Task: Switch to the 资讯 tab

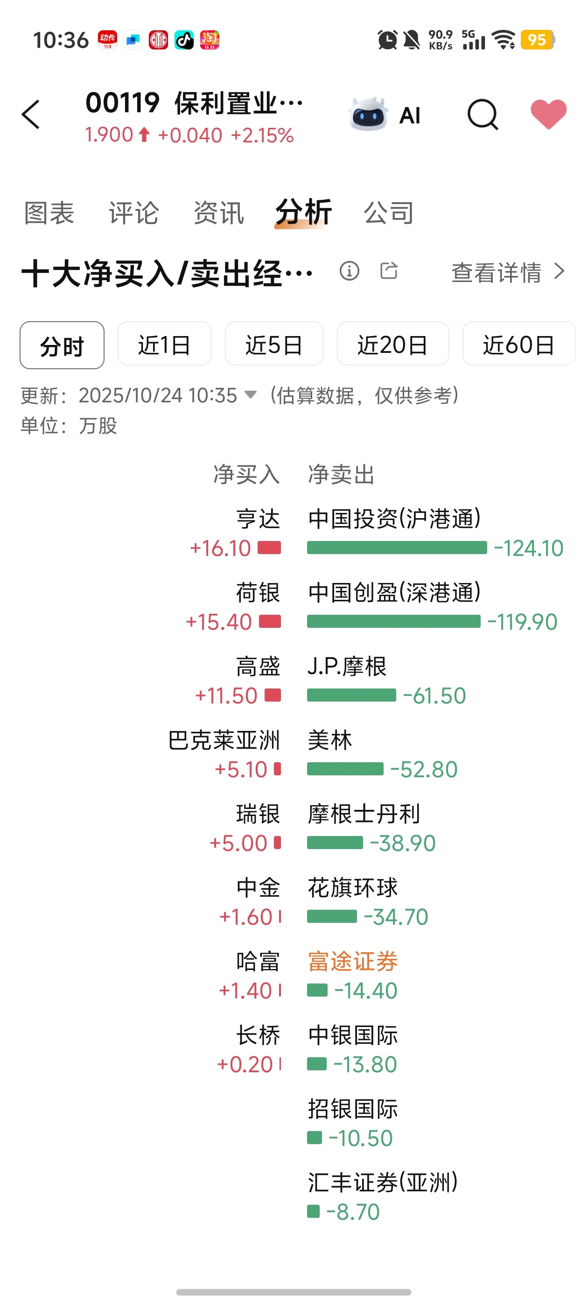Action: (x=219, y=212)
